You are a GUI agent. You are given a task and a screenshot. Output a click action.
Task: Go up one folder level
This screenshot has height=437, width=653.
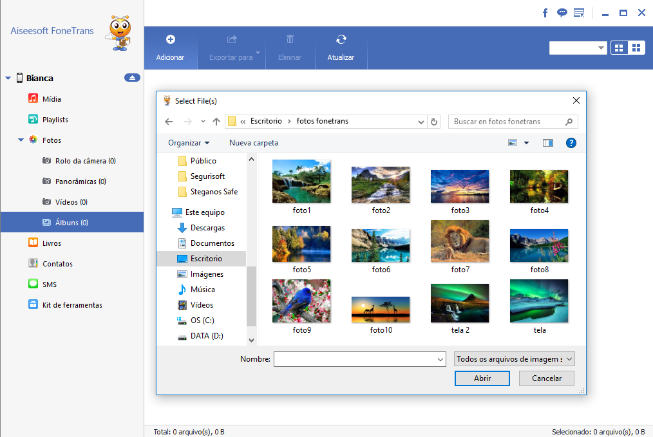tap(216, 122)
